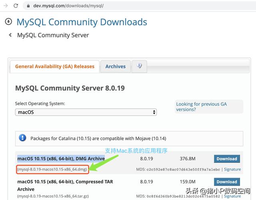Click the lock icon in address bar
This screenshot has width=256, height=200.
pyautogui.click(x=28, y=6)
